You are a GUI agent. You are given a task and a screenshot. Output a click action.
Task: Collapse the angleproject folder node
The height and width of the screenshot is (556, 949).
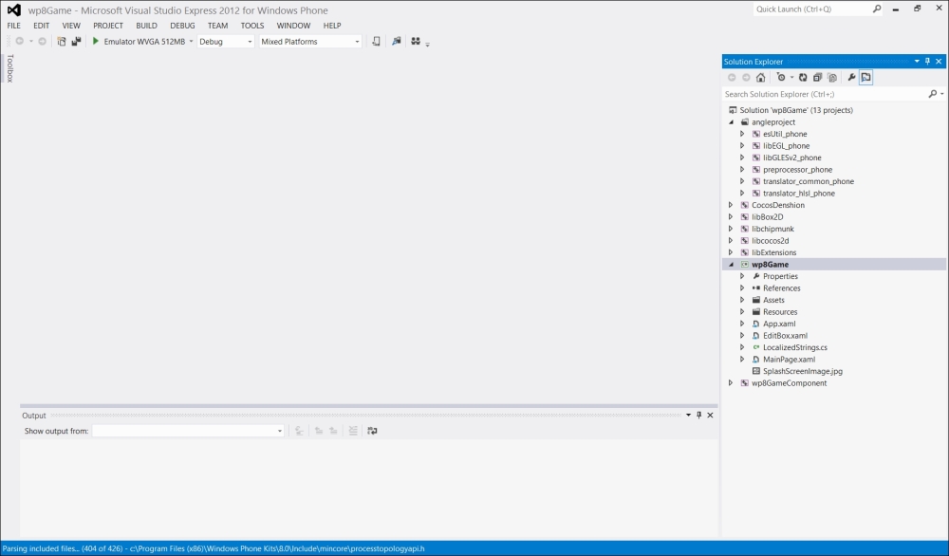(x=731, y=122)
